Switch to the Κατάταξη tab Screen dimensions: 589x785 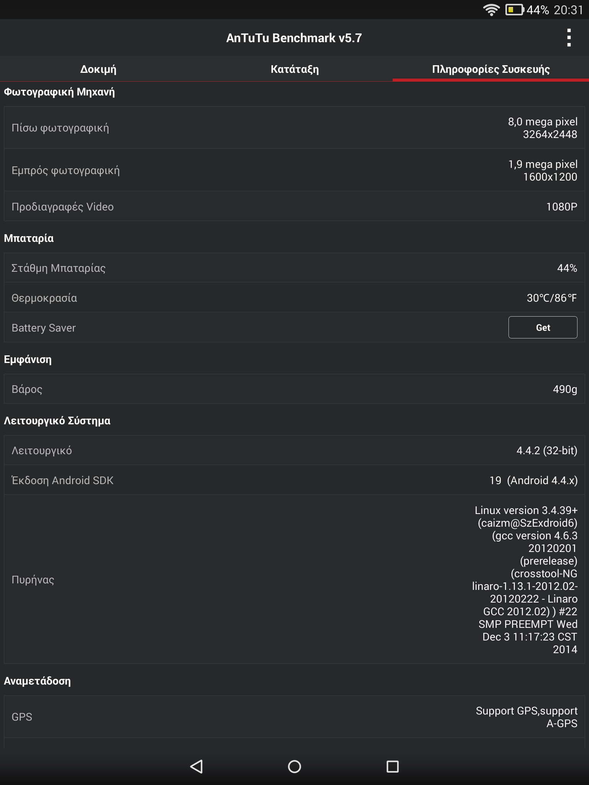click(x=294, y=69)
